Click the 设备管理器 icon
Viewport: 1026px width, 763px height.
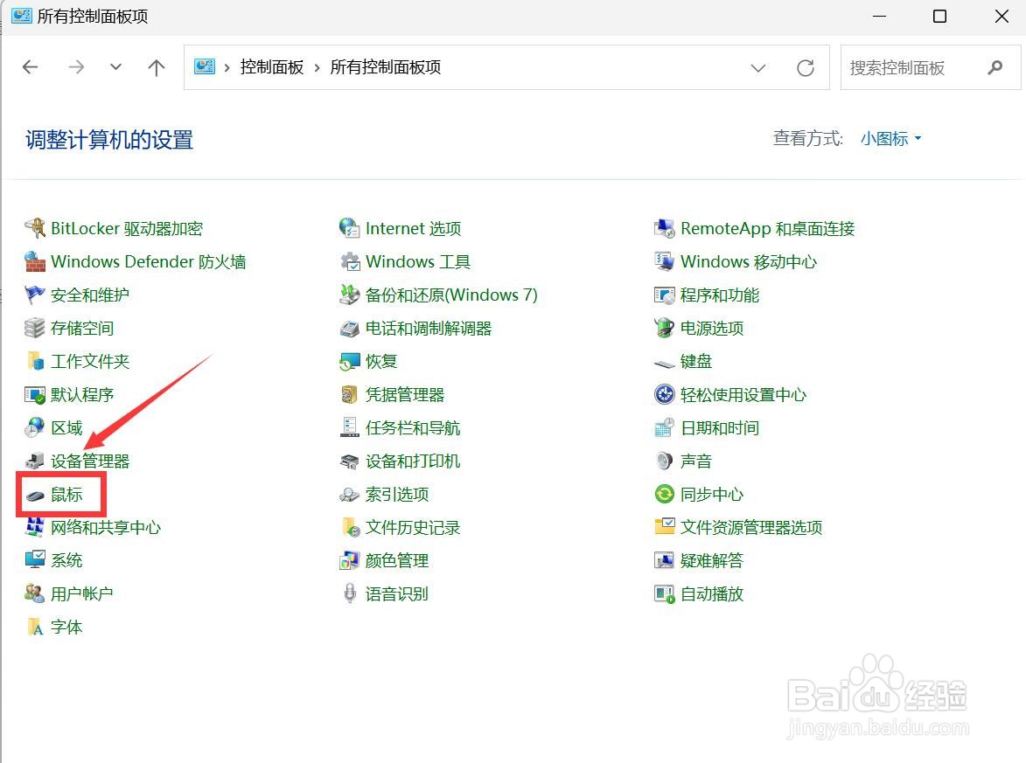pos(35,461)
